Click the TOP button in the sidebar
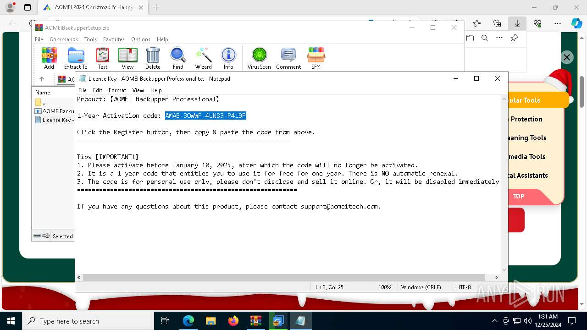 [518, 196]
